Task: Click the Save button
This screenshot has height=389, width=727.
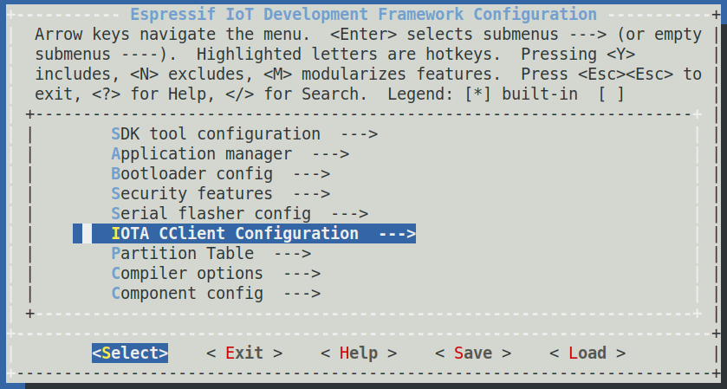Action: pyautogui.click(x=473, y=353)
